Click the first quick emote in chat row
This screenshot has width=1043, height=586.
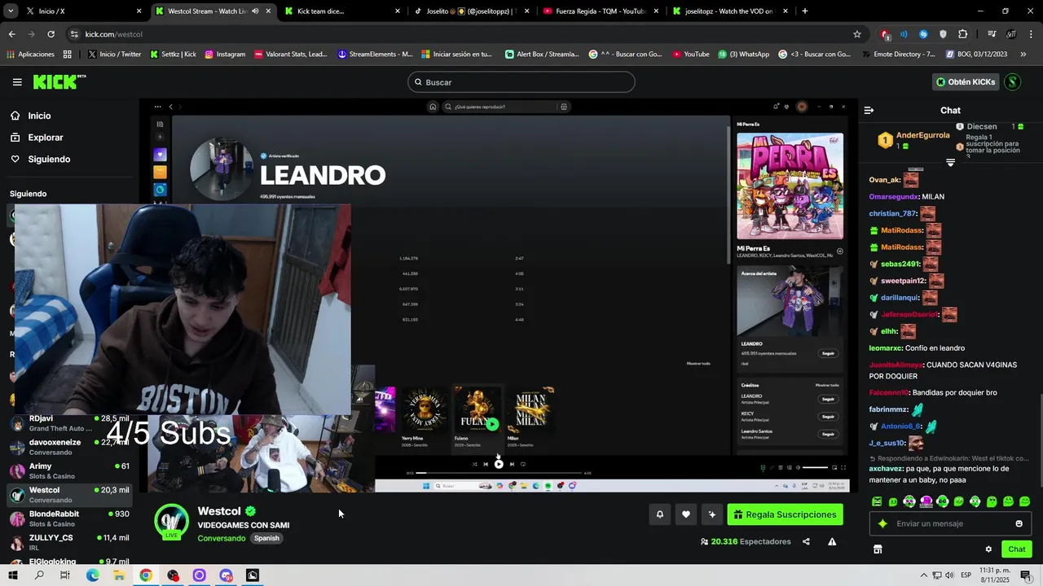click(x=877, y=501)
